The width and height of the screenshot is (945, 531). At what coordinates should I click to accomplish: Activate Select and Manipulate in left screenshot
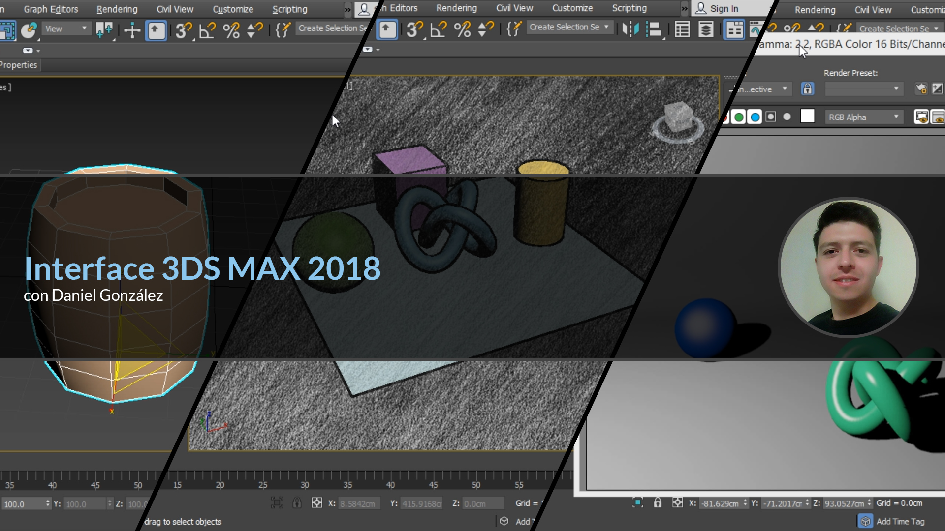coord(132,30)
